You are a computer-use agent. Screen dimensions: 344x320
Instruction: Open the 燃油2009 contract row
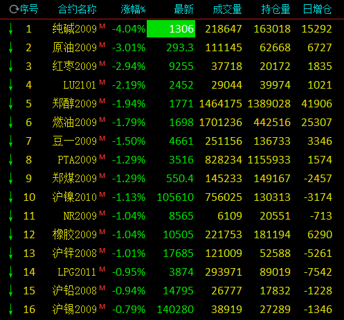[172, 123]
